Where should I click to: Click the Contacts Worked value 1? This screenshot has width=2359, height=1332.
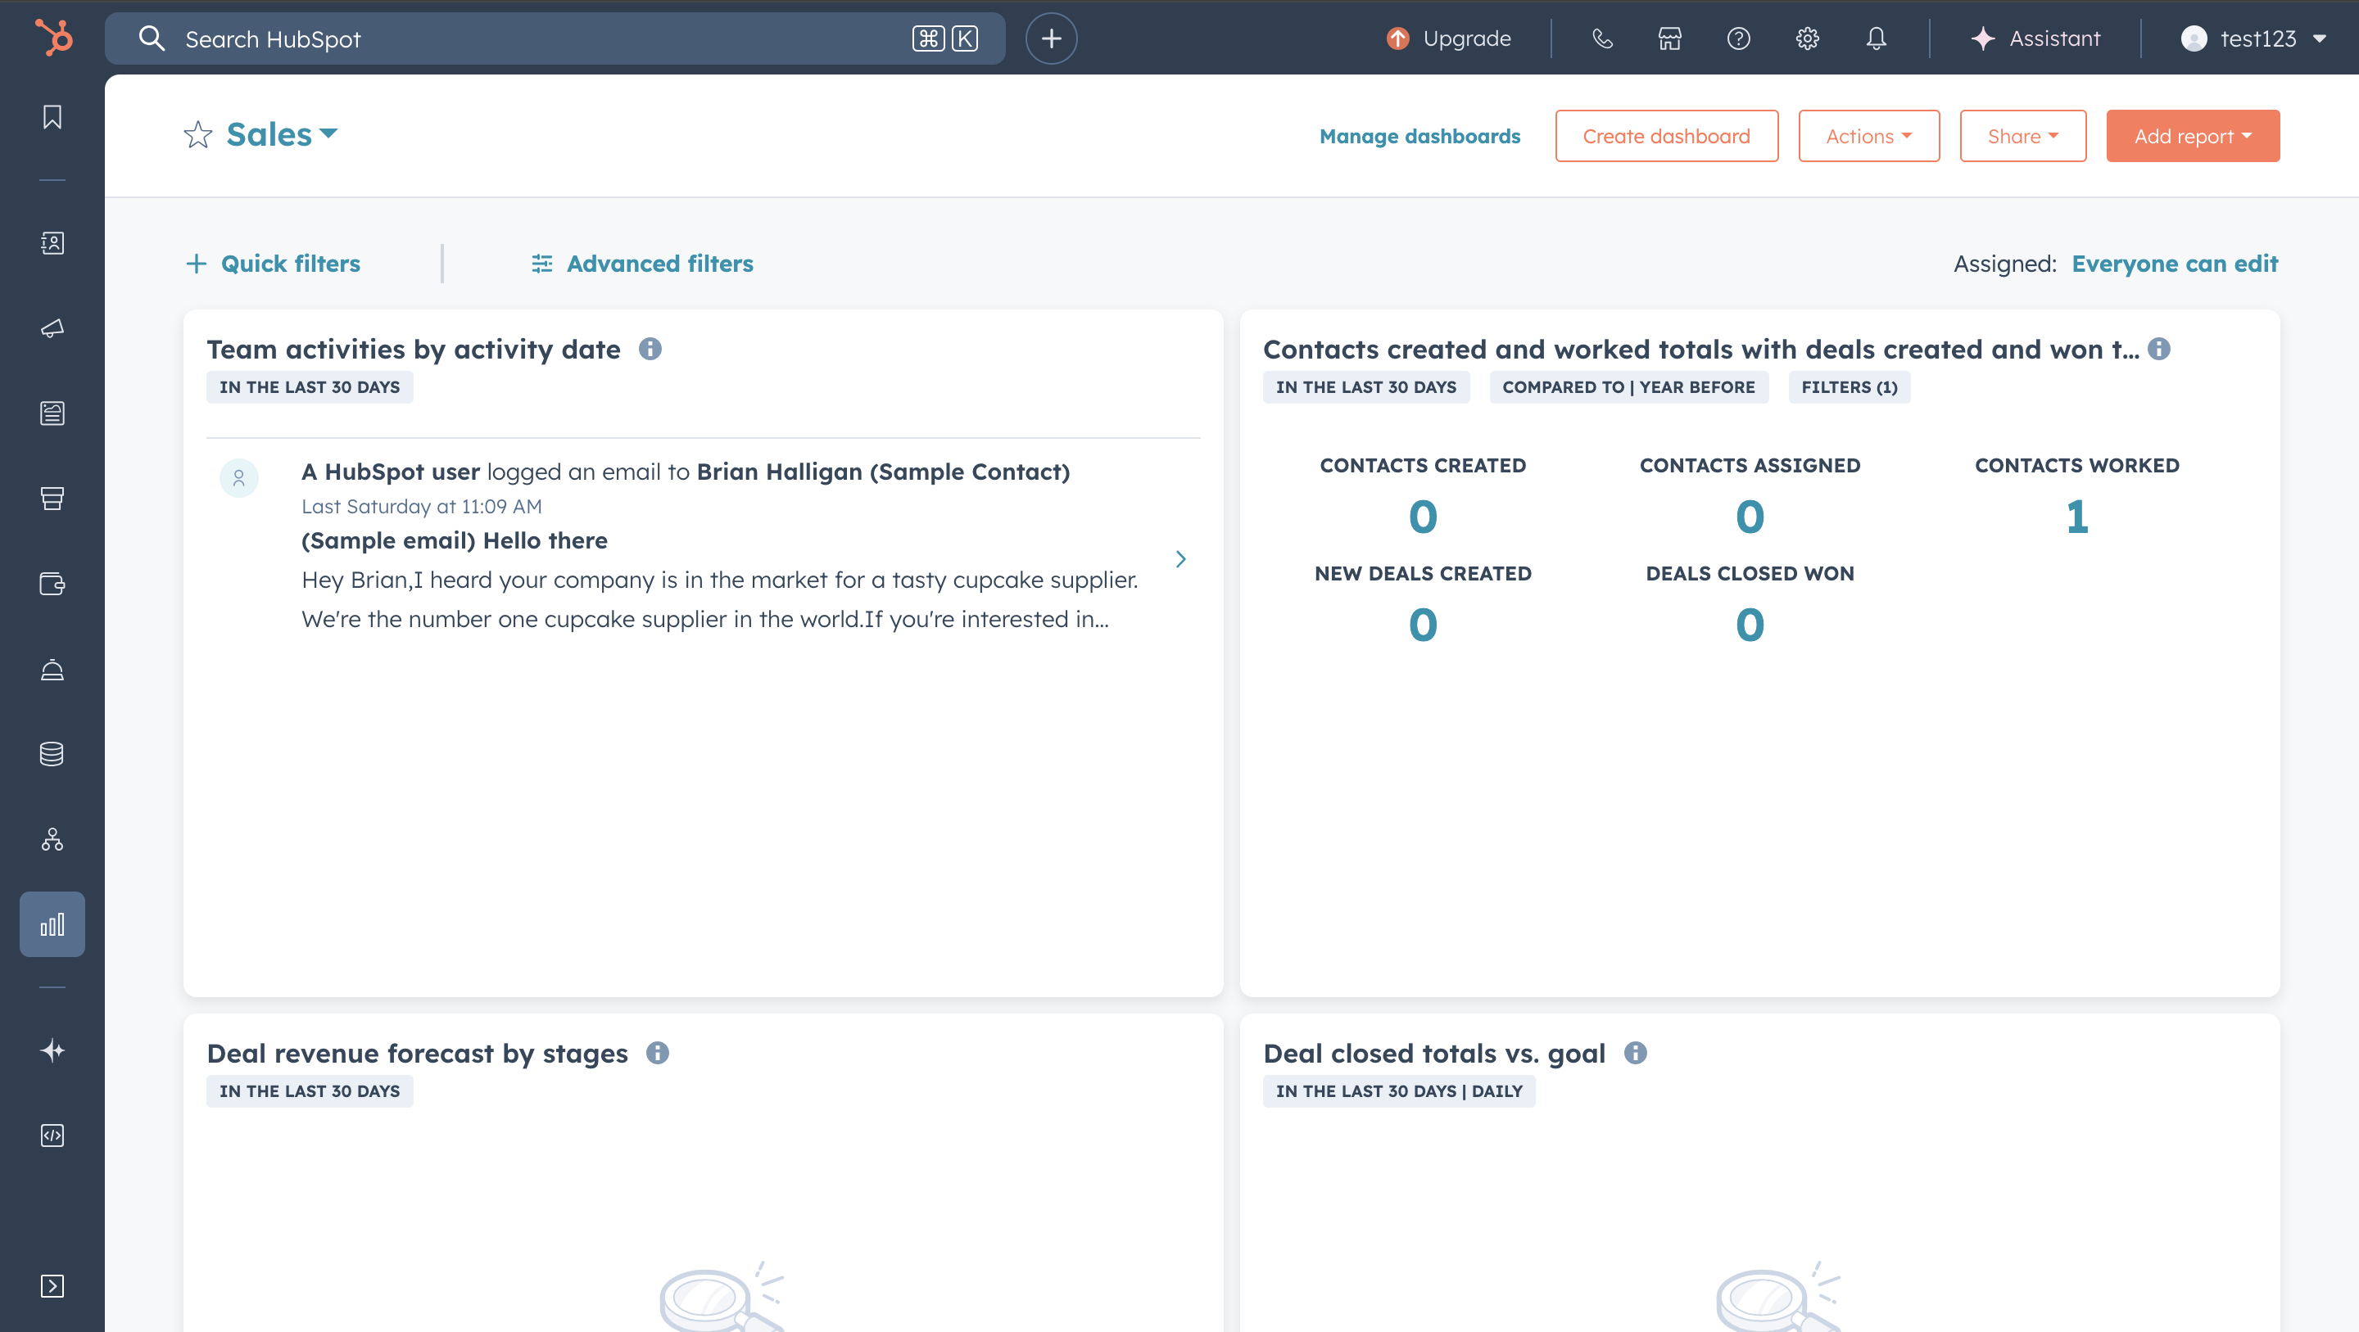[x=2077, y=517]
